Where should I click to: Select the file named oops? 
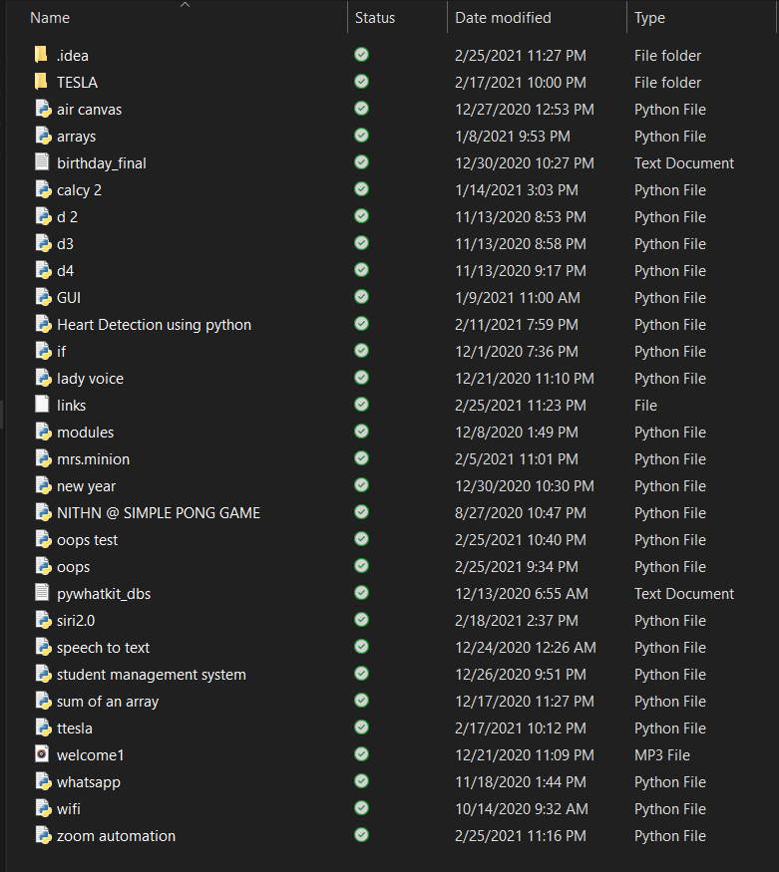click(x=74, y=567)
